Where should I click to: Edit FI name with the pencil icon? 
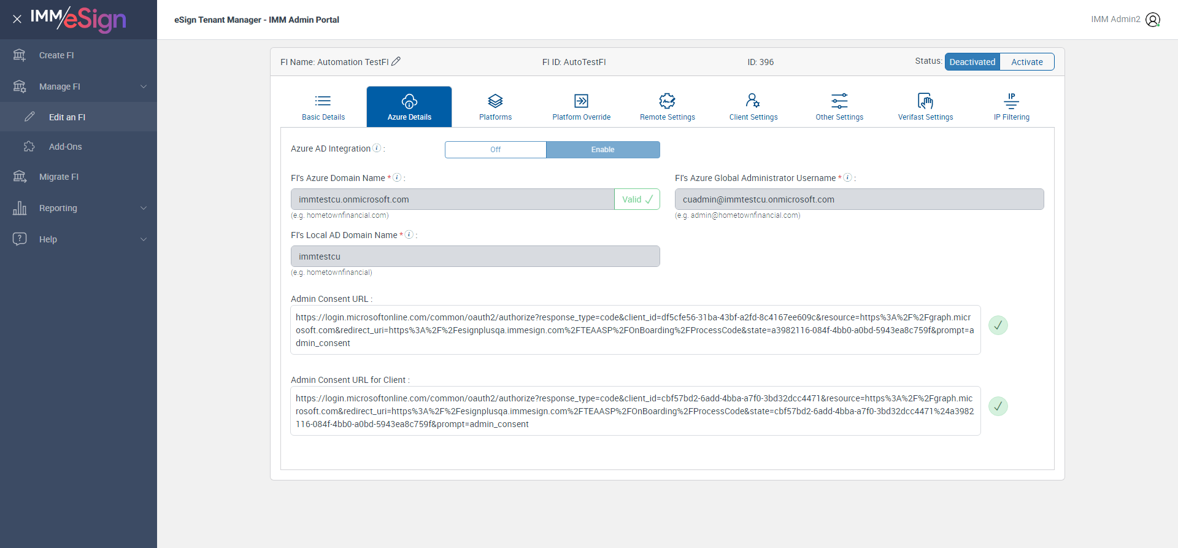[x=396, y=61]
